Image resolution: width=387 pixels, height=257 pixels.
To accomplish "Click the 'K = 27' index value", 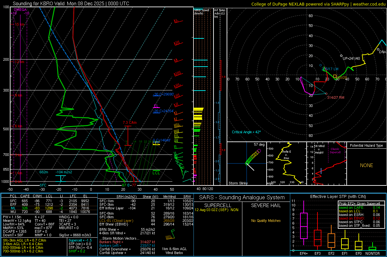I will pyautogui.click(x=39, y=217).
